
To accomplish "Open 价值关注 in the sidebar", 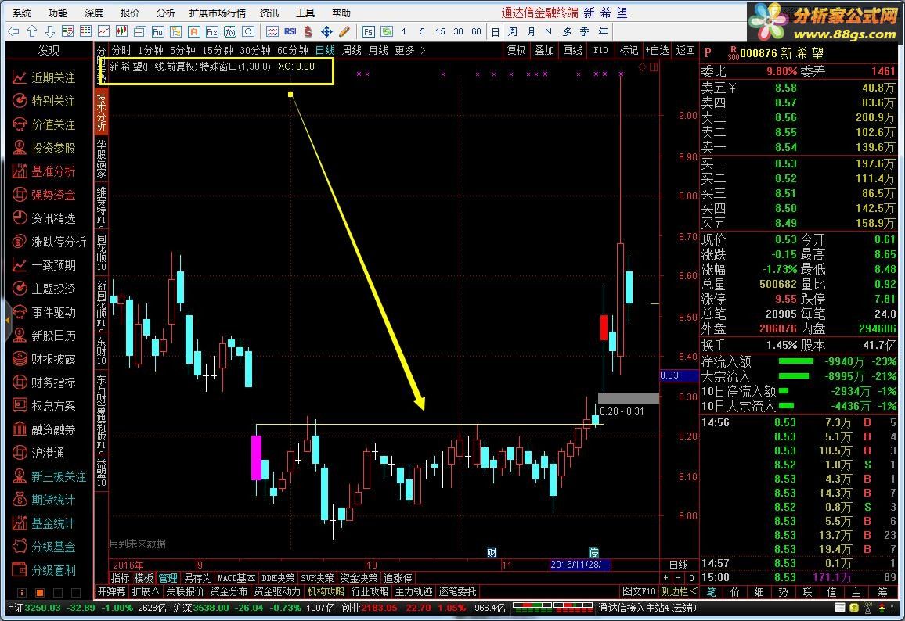I will tap(45, 124).
